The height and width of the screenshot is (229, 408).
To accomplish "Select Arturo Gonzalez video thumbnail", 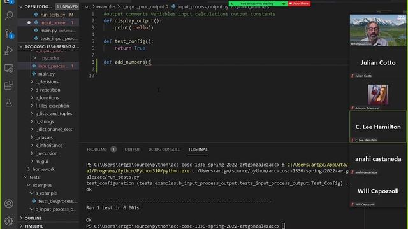I will click(378, 30).
